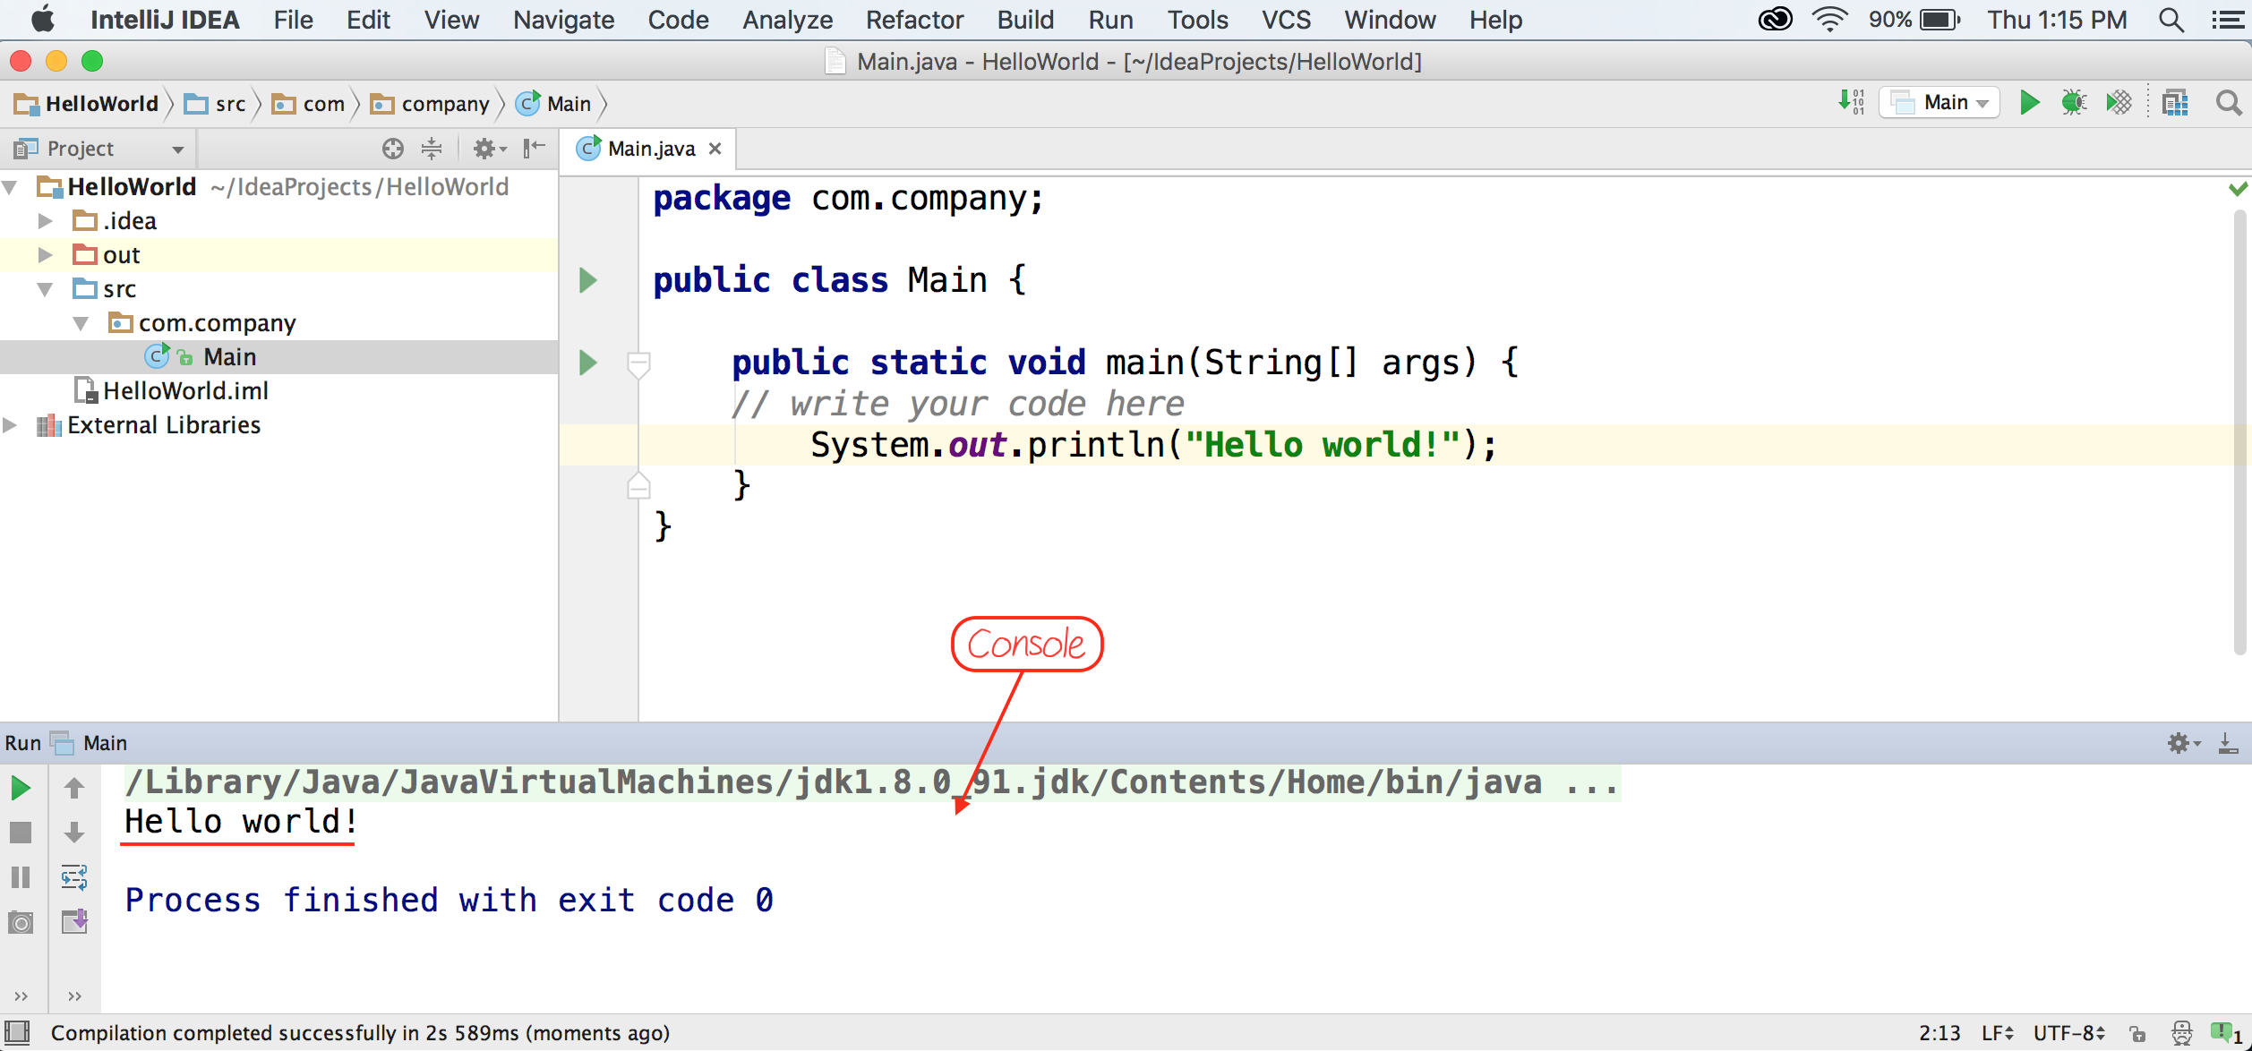Click Make Project build icon
Image resolution: width=2252 pixels, height=1051 pixels.
[x=1851, y=103]
